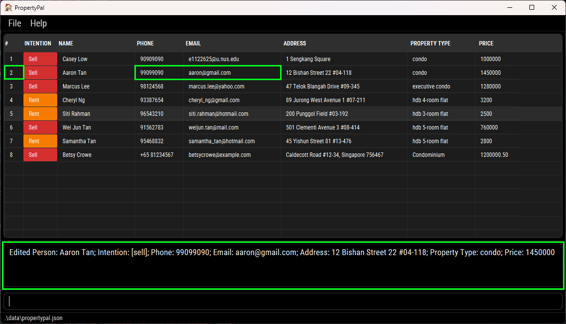Viewport: 566px width, 324px height.
Task: Minimize the PropertyPal window
Action: [509, 7]
